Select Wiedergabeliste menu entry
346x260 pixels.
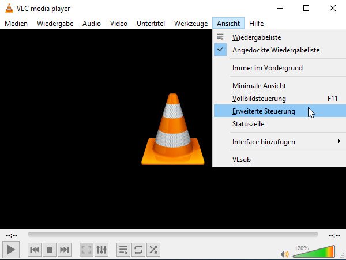pyautogui.click(x=280, y=37)
